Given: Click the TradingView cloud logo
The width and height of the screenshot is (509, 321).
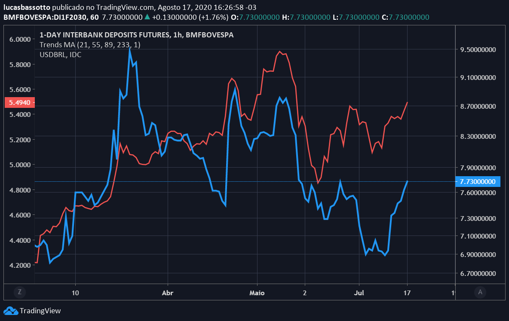Looking at the screenshot, I should pos(11,311).
